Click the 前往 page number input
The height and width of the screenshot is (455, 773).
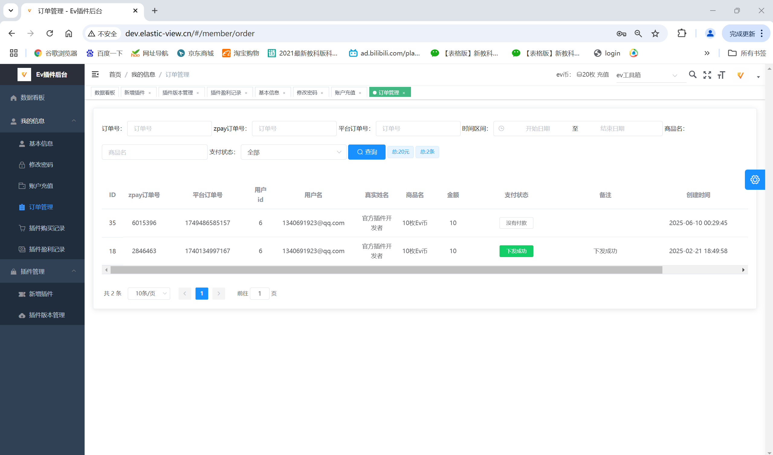[259, 293]
